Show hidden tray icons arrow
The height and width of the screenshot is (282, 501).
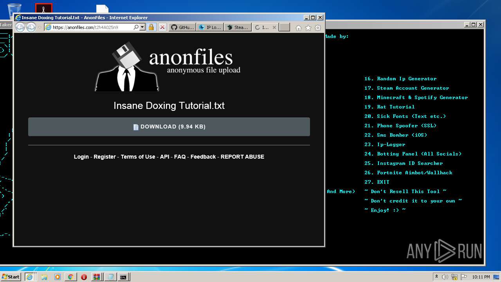click(436, 277)
